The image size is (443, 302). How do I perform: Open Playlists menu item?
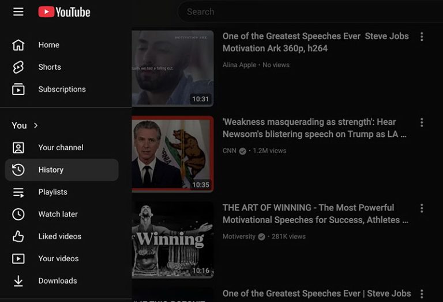pos(62,192)
